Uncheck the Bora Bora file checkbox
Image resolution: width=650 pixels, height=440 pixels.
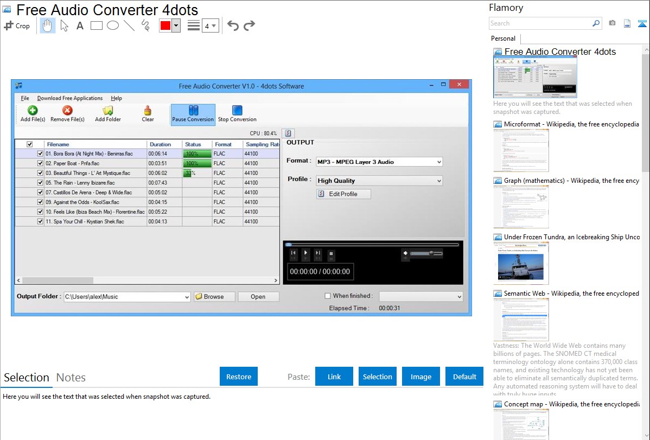40,154
